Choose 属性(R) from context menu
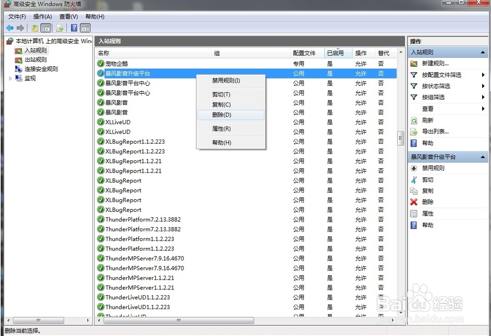Image resolution: width=491 pixels, height=336 pixels. click(x=231, y=129)
